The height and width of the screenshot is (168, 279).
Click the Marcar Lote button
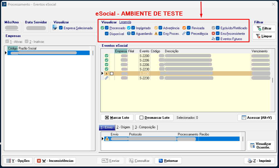click(x=117, y=118)
